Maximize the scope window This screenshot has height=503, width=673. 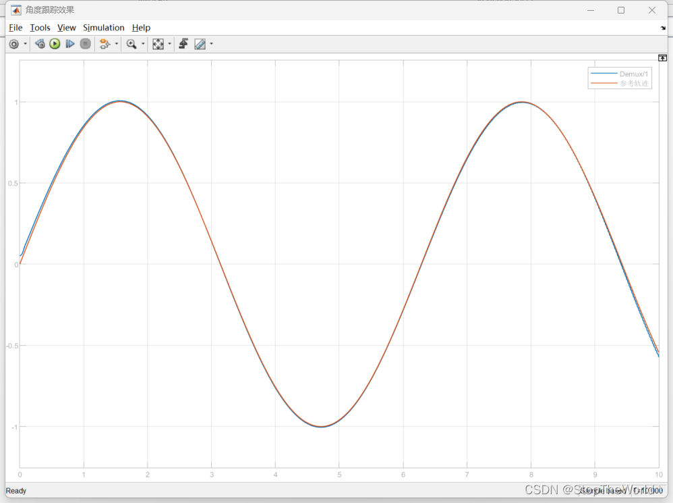pos(621,10)
